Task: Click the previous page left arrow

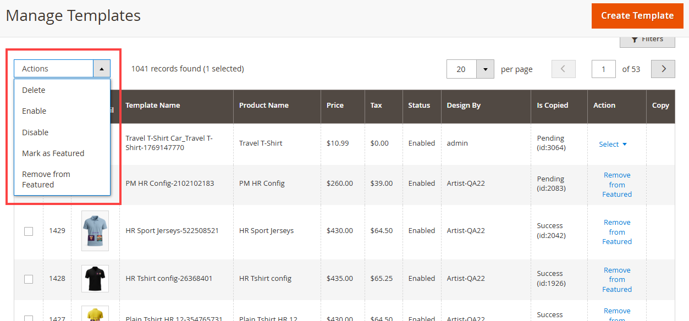Action: click(x=563, y=69)
